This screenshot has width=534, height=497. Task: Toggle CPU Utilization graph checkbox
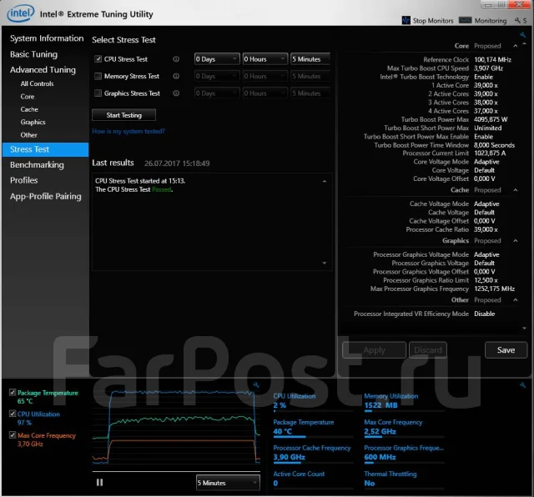pyautogui.click(x=13, y=414)
